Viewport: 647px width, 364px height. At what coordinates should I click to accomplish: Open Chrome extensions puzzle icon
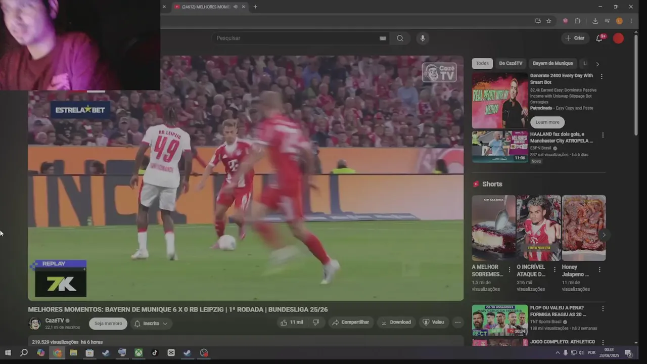(x=578, y=21)
